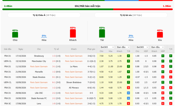Click the green Tài 60% bar

[x=102, y=33]
